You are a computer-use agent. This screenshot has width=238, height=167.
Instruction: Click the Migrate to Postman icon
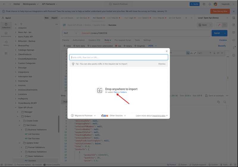pos(72,116)
